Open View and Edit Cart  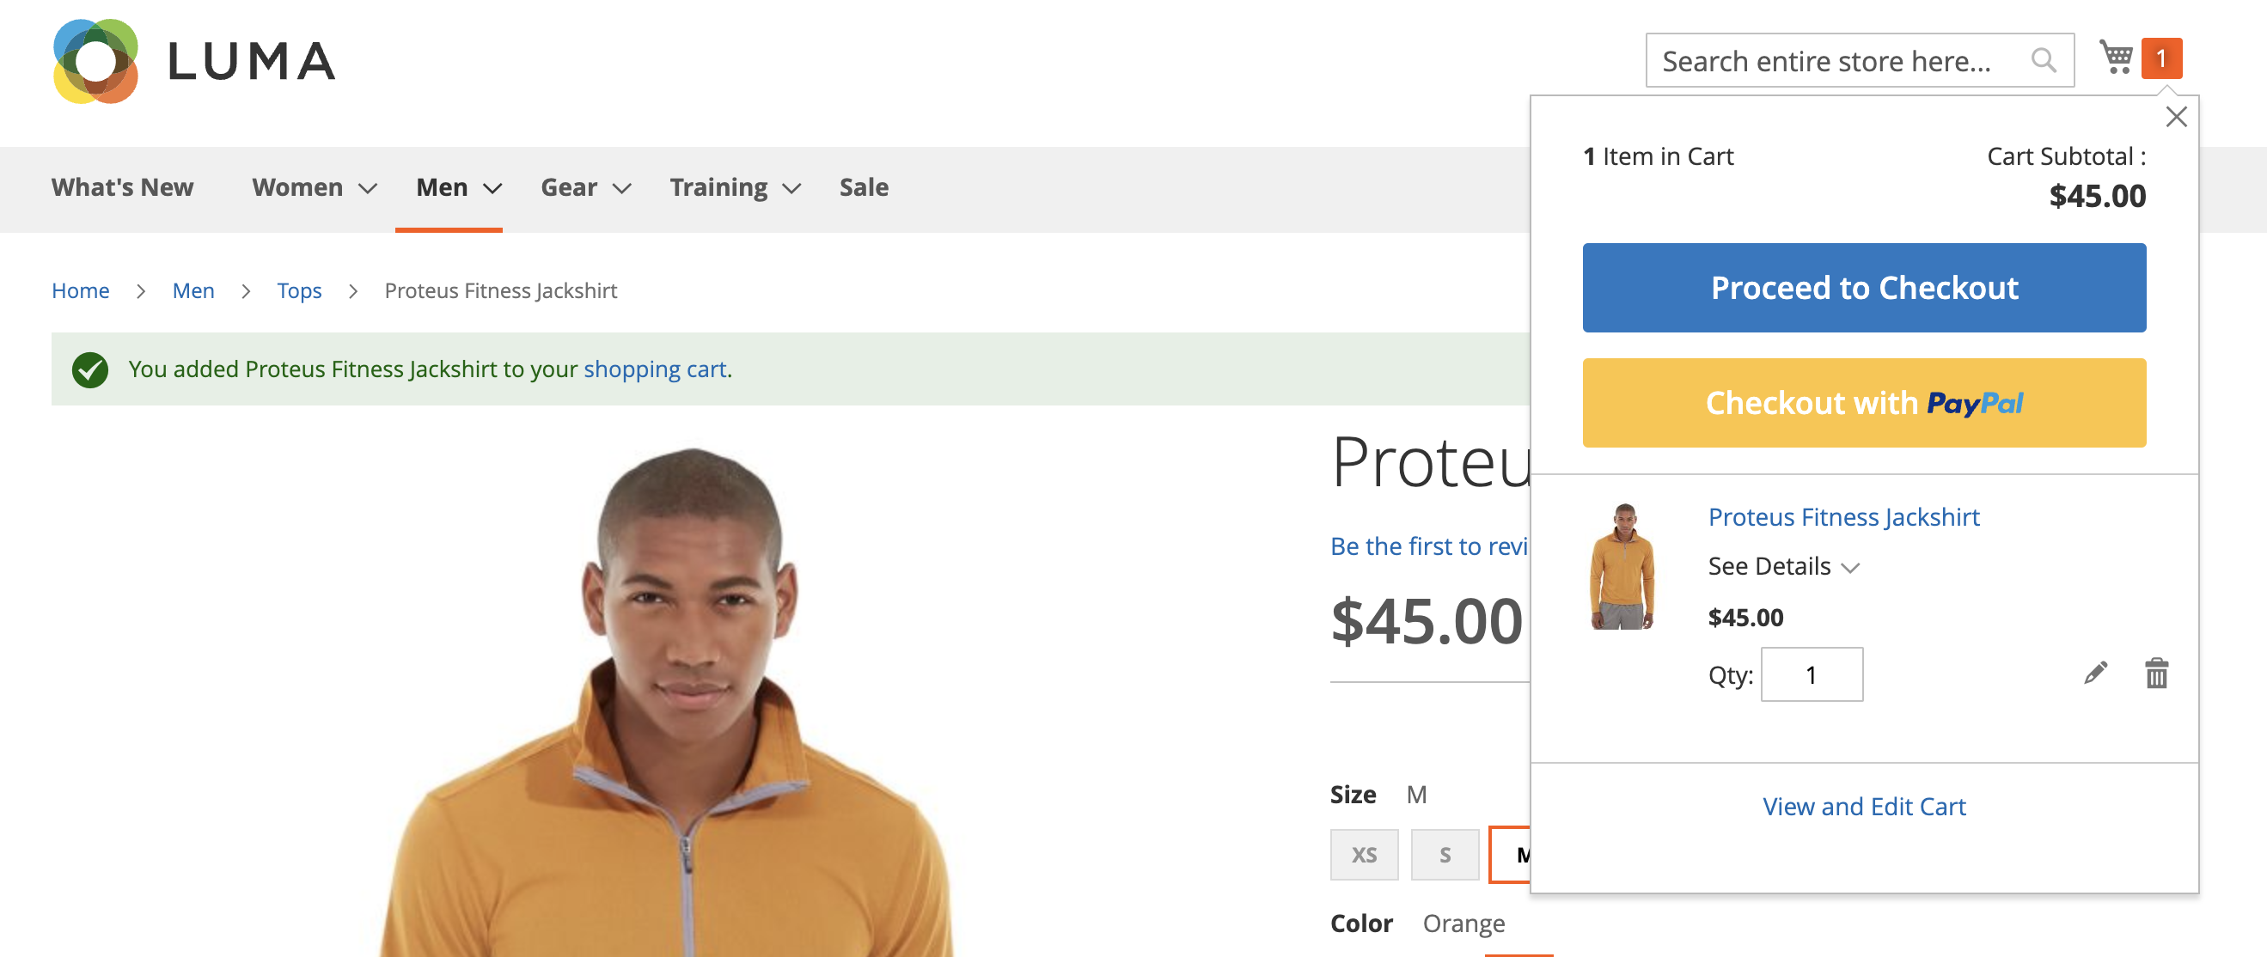coord(1865,807)
